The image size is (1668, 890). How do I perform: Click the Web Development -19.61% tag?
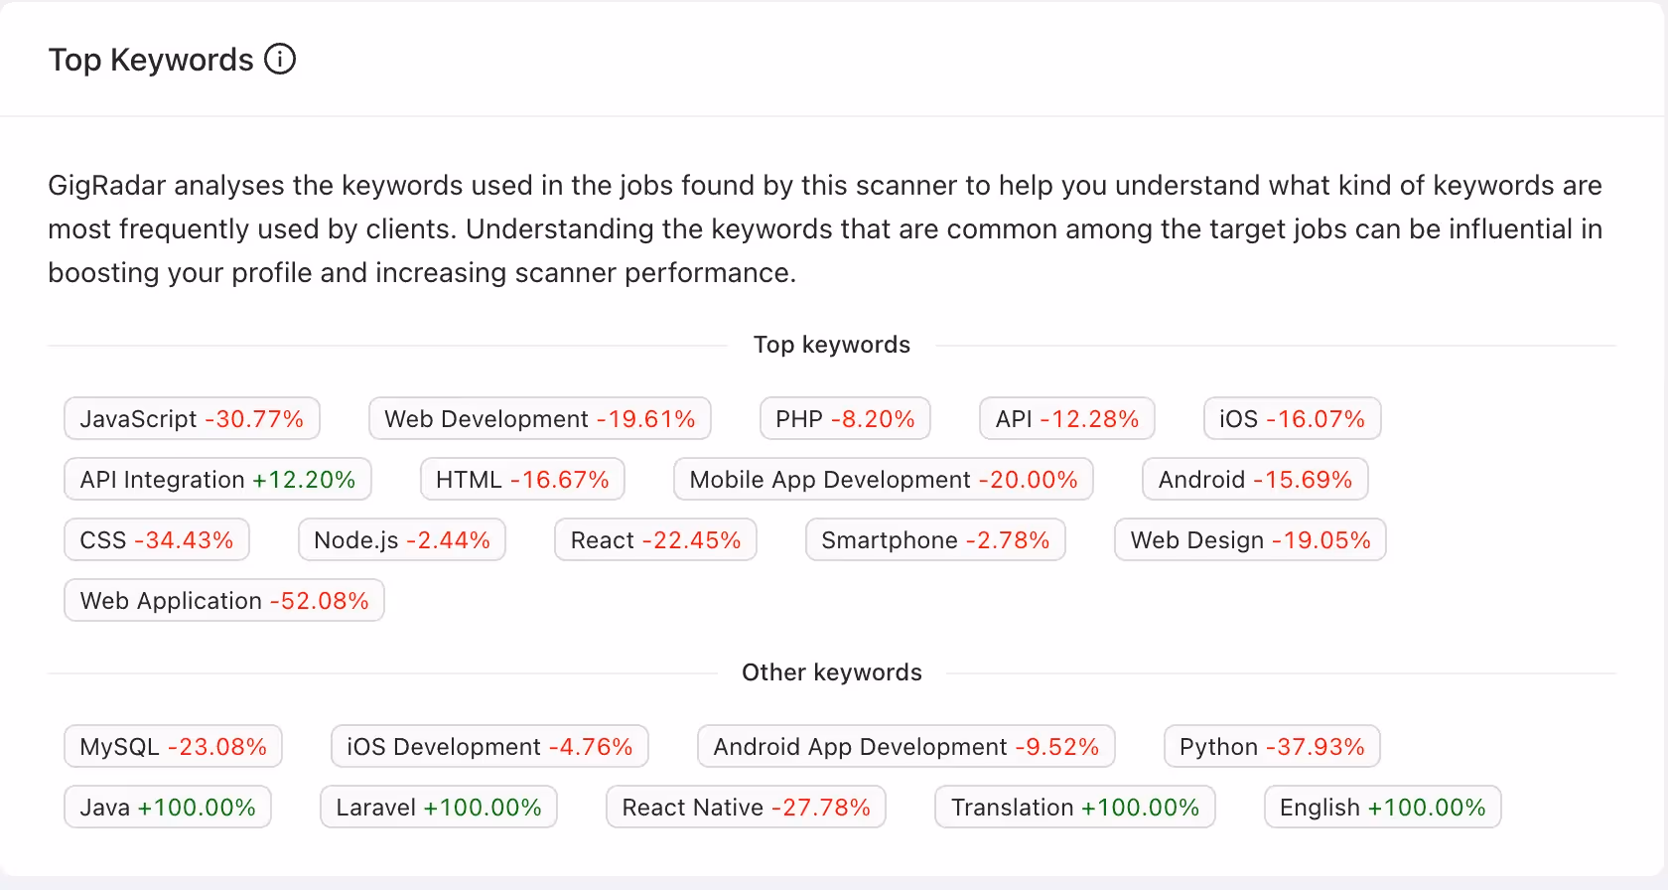[539, 418]
